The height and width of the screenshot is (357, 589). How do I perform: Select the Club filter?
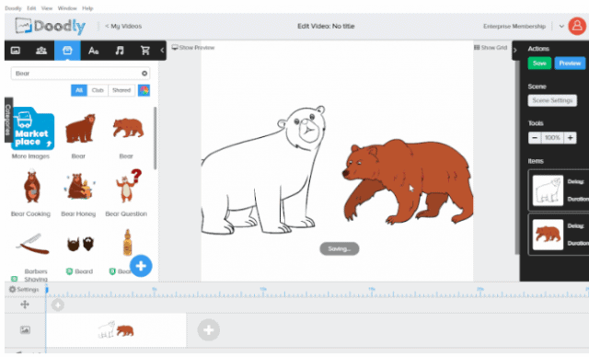tap(98, 90)
